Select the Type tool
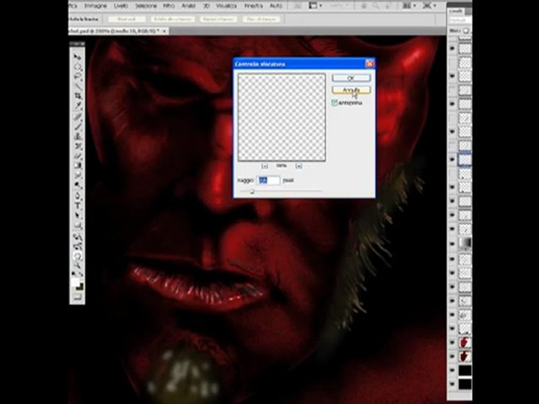The width and height of the screenshot is (539, 404). click(x=77, y=206)
